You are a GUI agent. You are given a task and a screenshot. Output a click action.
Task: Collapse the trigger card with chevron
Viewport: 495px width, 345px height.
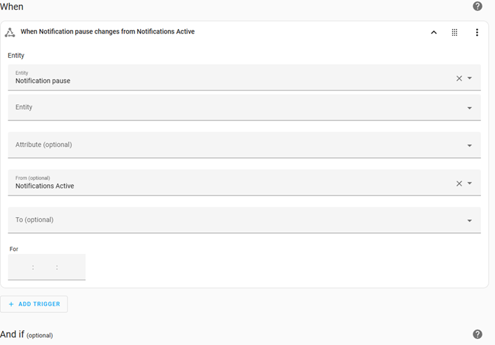pyautogui.click(x=434, y=32)
